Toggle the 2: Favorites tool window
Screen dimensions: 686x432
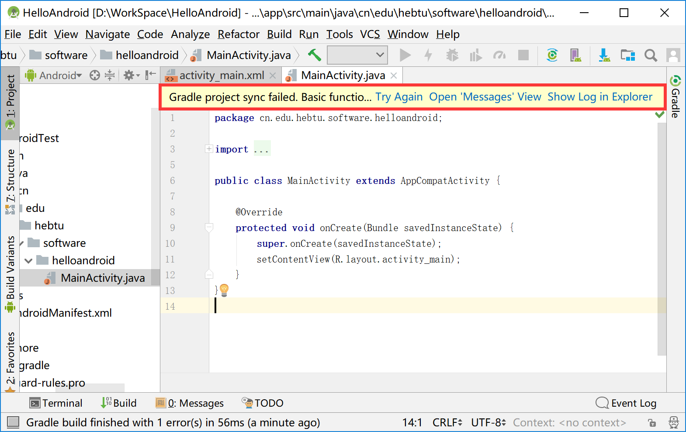[x=10, y=362]
